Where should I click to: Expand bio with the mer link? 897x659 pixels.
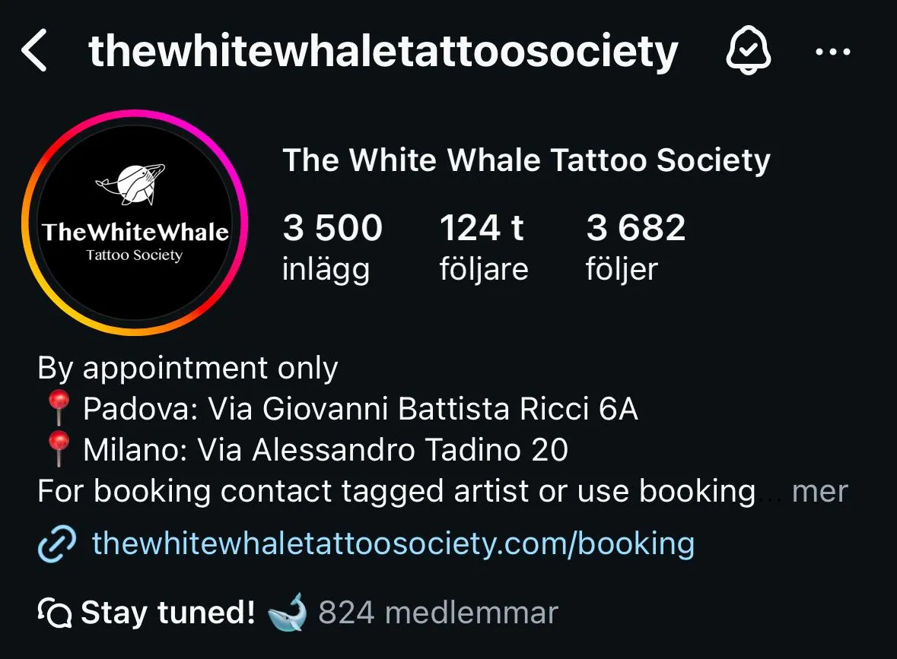click(819, 492)
